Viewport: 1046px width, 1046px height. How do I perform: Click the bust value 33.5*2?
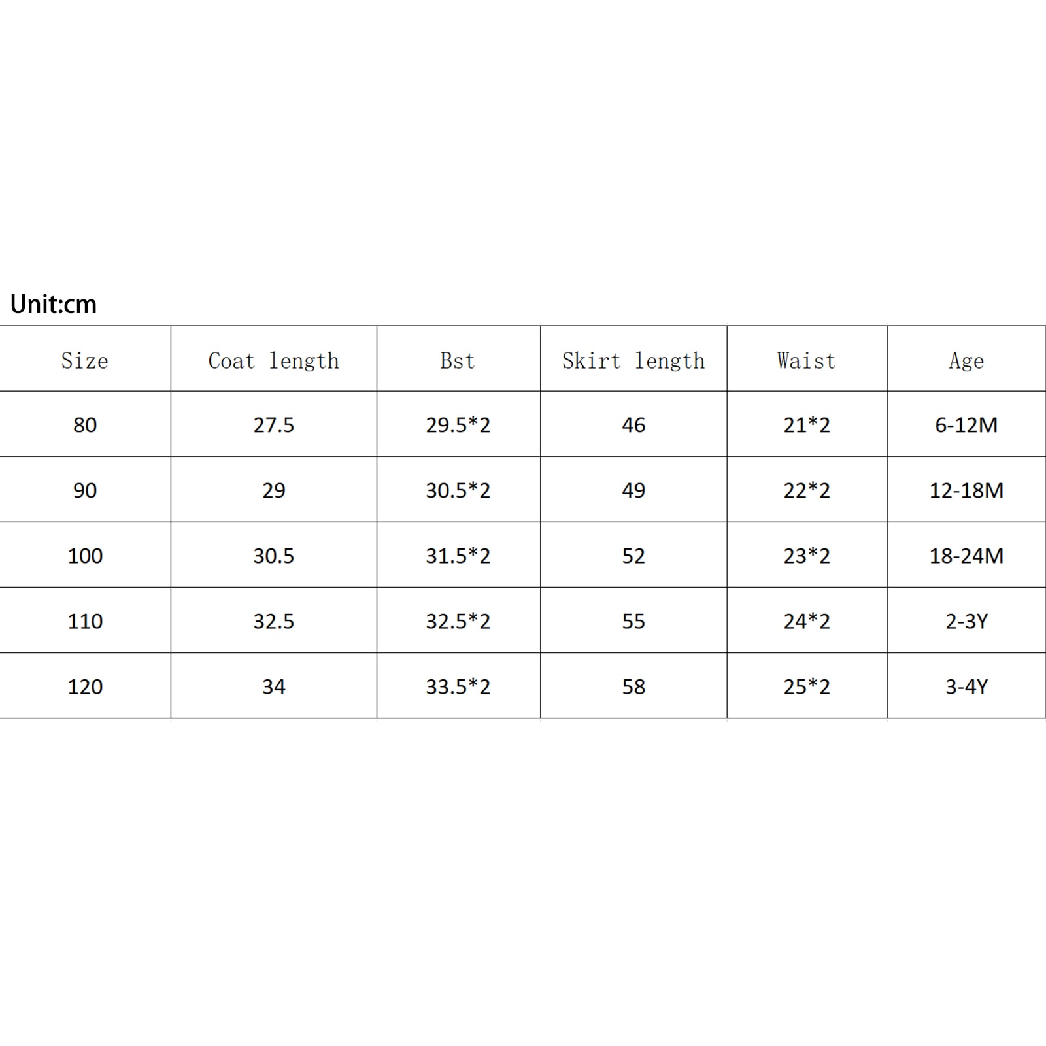(x=458, y=686)
